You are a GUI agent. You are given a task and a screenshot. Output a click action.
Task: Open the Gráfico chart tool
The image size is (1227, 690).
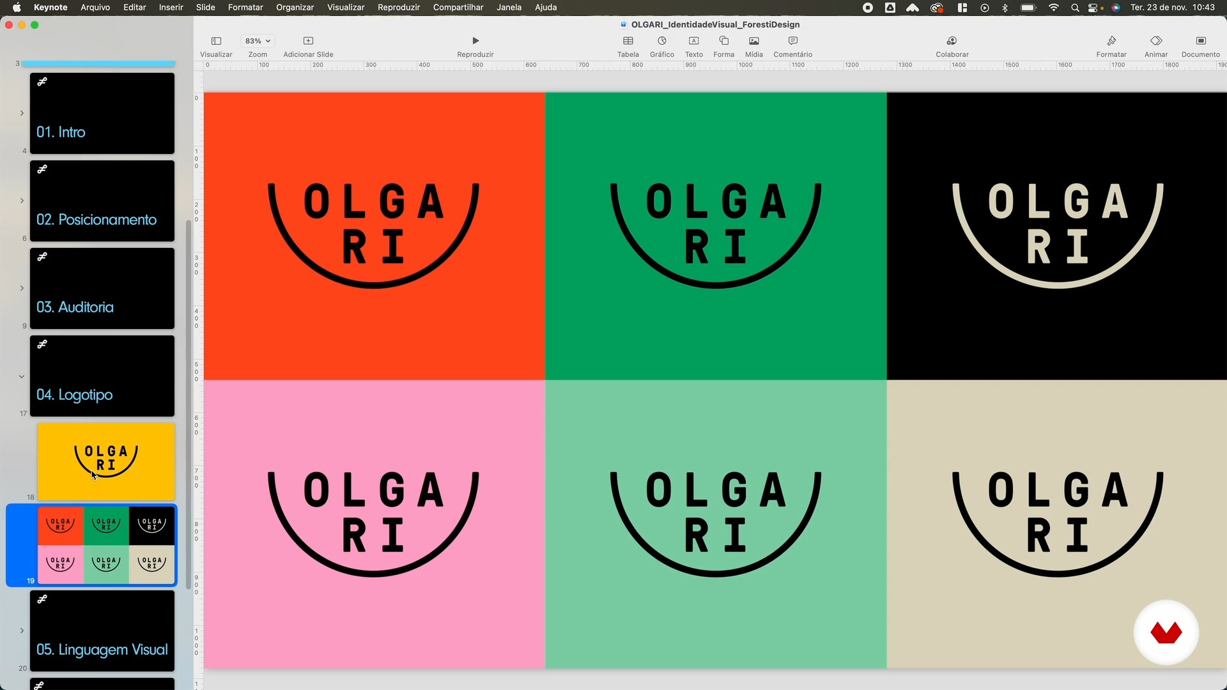pos(661,41)
